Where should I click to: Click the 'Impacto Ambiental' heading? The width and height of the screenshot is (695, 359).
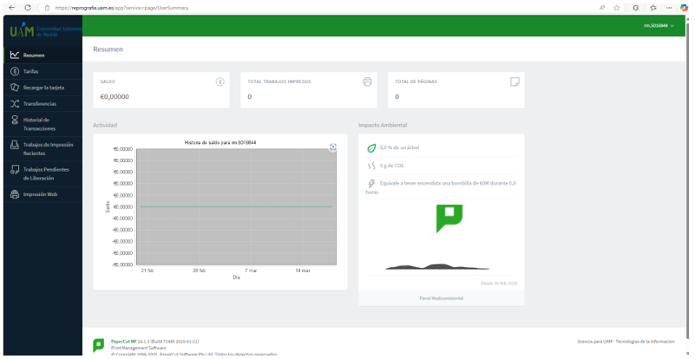click(383, 126)
